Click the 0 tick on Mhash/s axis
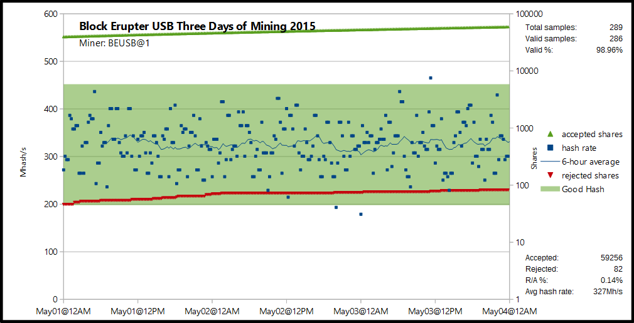634x323 pixels. pyautogui.click(x=56, y=299)
